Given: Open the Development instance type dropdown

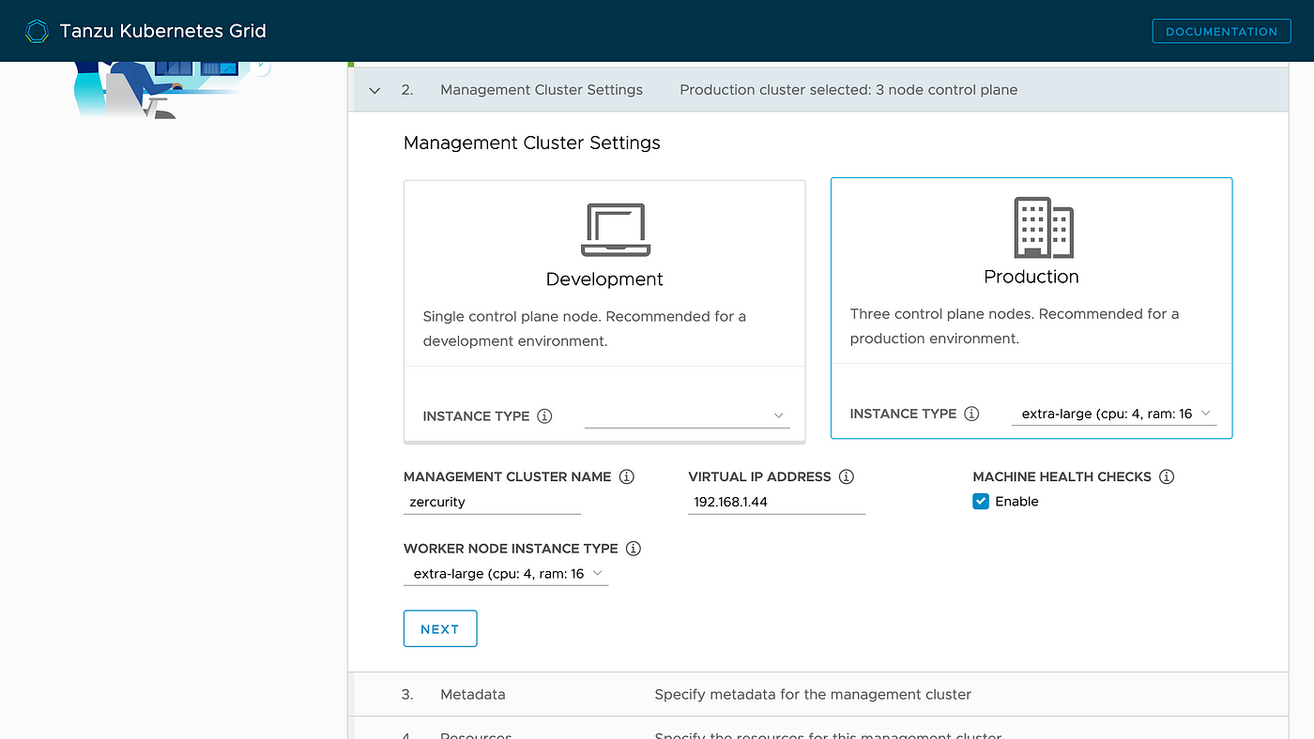Looking at the screenshot, I should click(x=687, y=415).
